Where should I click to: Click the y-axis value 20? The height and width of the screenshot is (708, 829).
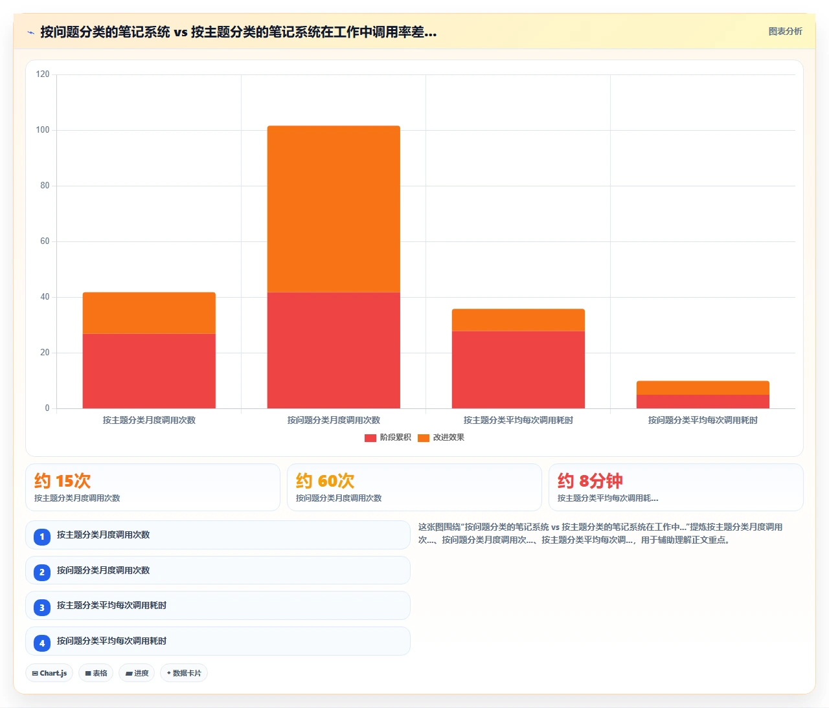pyautogui.click(x=45, y=353)
